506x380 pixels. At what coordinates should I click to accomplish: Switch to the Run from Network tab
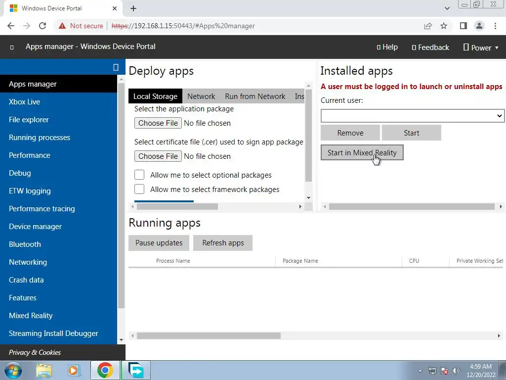(x=255, y=96)
